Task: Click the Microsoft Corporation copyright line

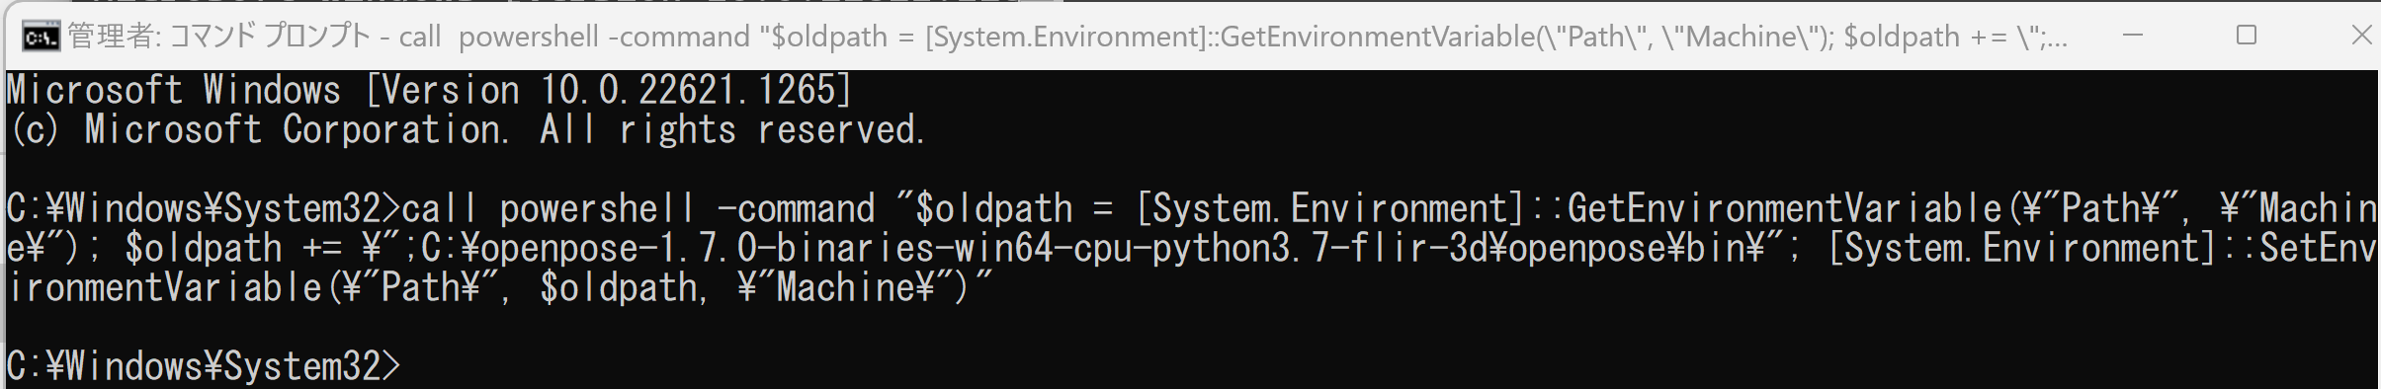Action: click(x=466, y=129)
